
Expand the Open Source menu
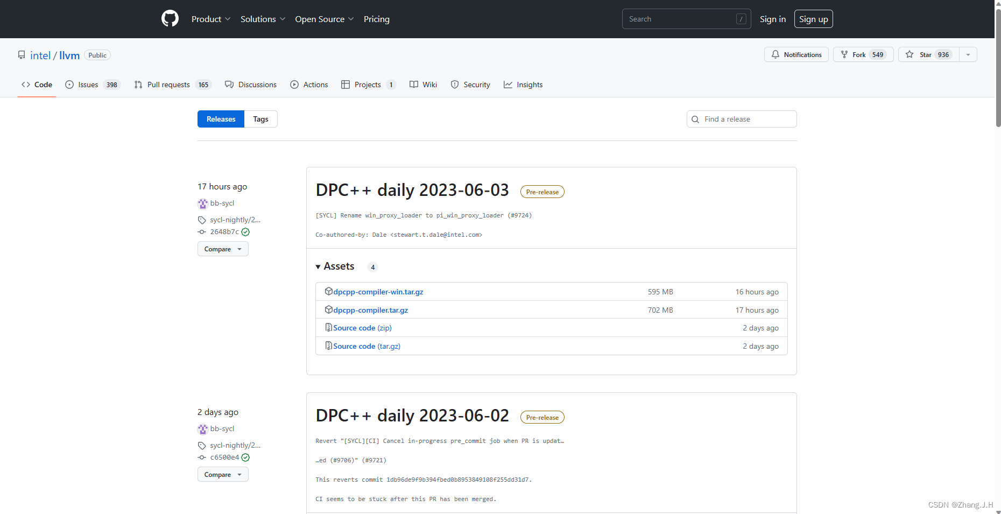(324, 19)
